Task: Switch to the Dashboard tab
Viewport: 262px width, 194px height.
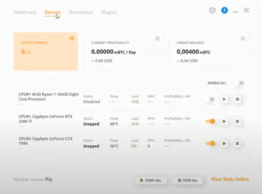Action: point(25,12)
